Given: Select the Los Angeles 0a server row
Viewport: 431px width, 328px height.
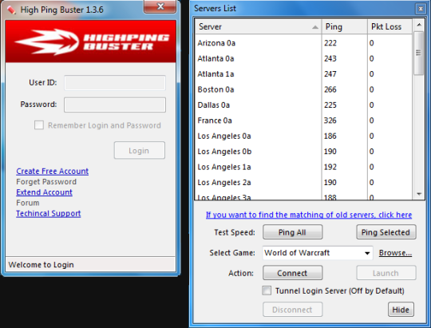Looking at the screenshot, I should coord(303,136).
